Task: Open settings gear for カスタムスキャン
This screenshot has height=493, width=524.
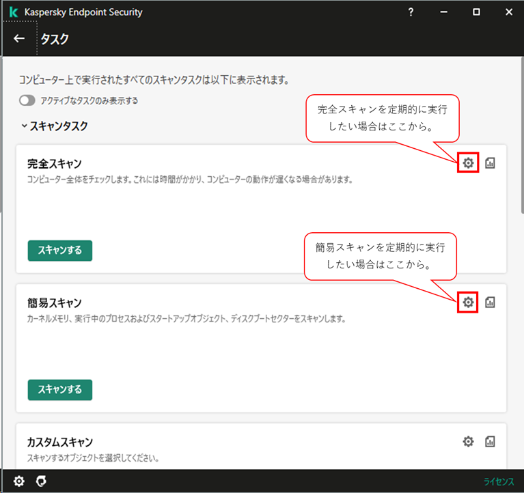Action: (x=468, y=441)
